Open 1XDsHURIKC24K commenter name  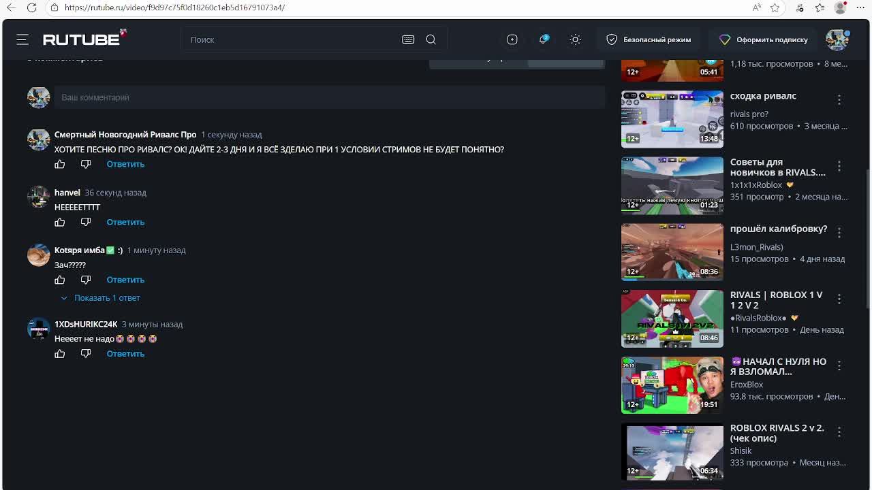(x=86, y=325)
